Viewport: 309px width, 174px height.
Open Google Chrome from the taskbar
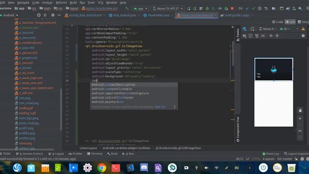[x=102, y=168]
